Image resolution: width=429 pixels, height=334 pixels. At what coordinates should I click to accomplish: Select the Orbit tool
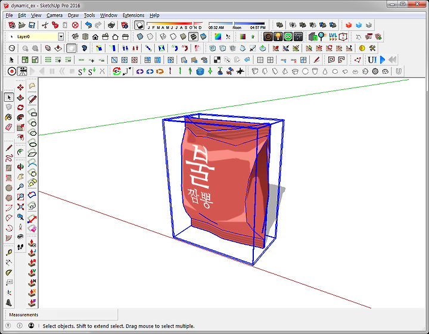click(20, 167)
